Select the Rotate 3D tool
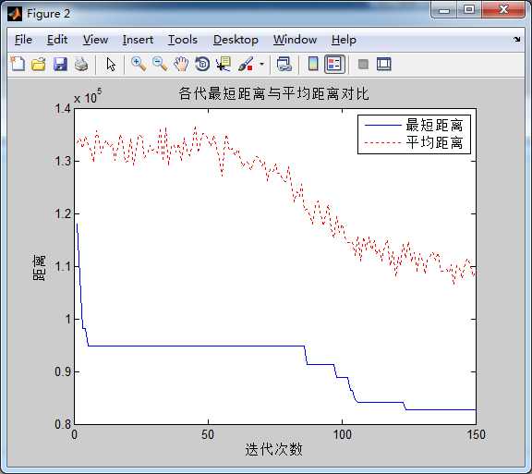Viewport: 532px width, 474px height. [202, 64]
